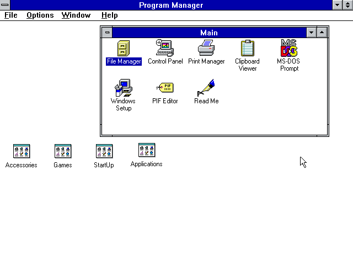This screenshot has width=353, height=265.
Task: Maximize the Main group window
Action: [322, 33]
